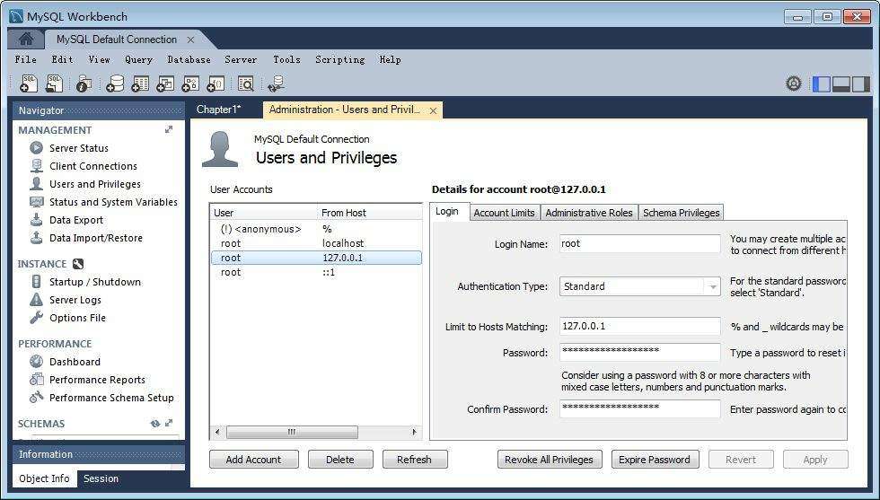
Task: Create a new stored procedure icon
Action: [190, 83]
